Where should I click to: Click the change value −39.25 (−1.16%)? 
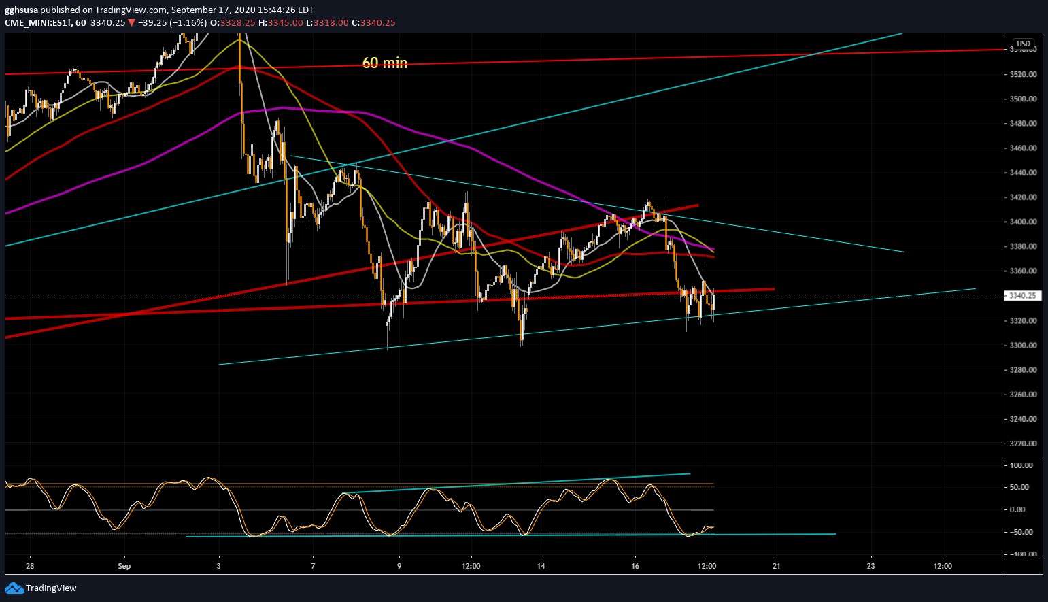pyautogui.click(x=172, y=22)
